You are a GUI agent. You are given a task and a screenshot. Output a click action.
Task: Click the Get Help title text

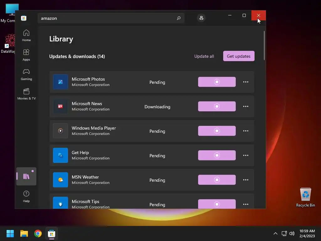point(80,153)
